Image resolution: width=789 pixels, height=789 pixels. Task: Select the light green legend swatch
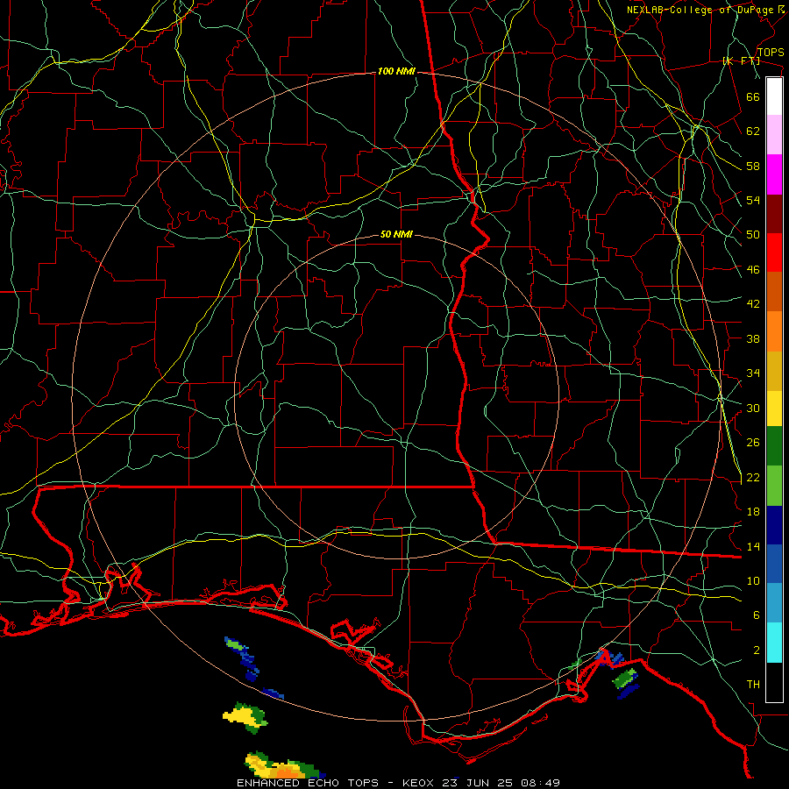(x=774, y=486)
